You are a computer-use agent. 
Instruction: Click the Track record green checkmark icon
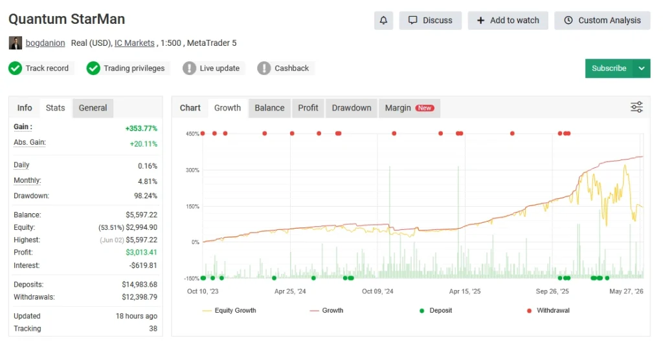click(x=16, y=68)
